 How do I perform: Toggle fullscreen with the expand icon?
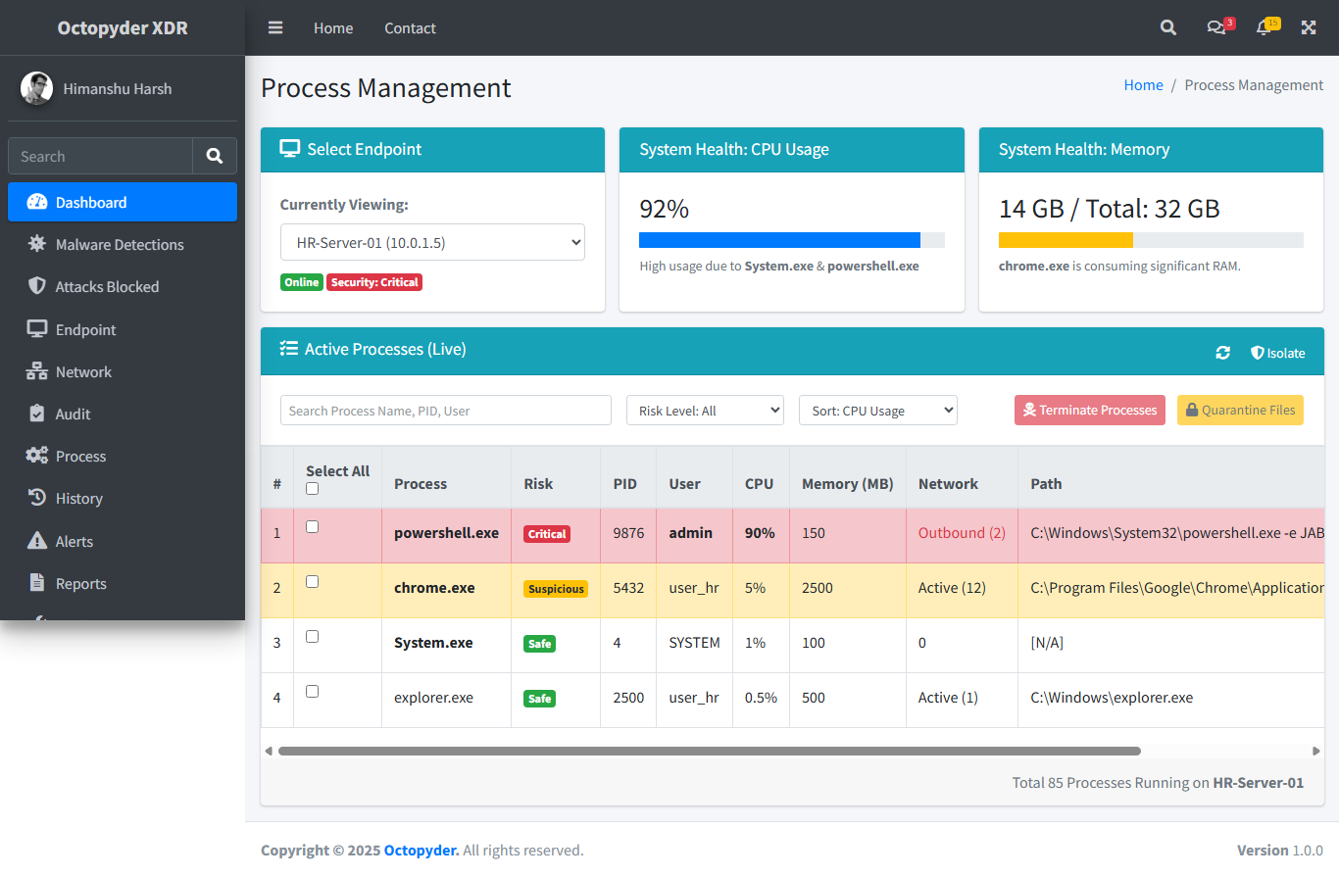pyautogui.click(x=1309, y=27)
